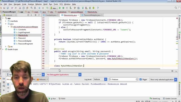Click the Find magnifier toolbar icon

pyautogui.click(x=31, y=8)
